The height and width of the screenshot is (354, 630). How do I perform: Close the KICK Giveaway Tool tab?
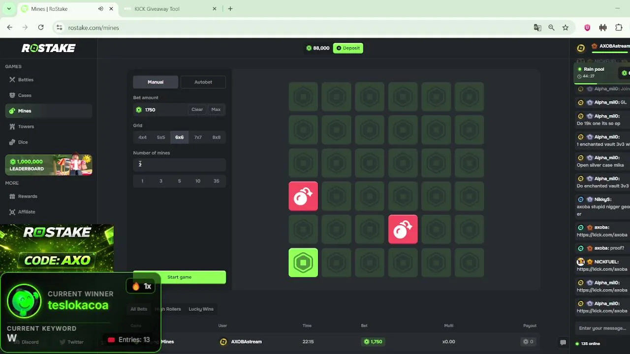pos(215,9)
